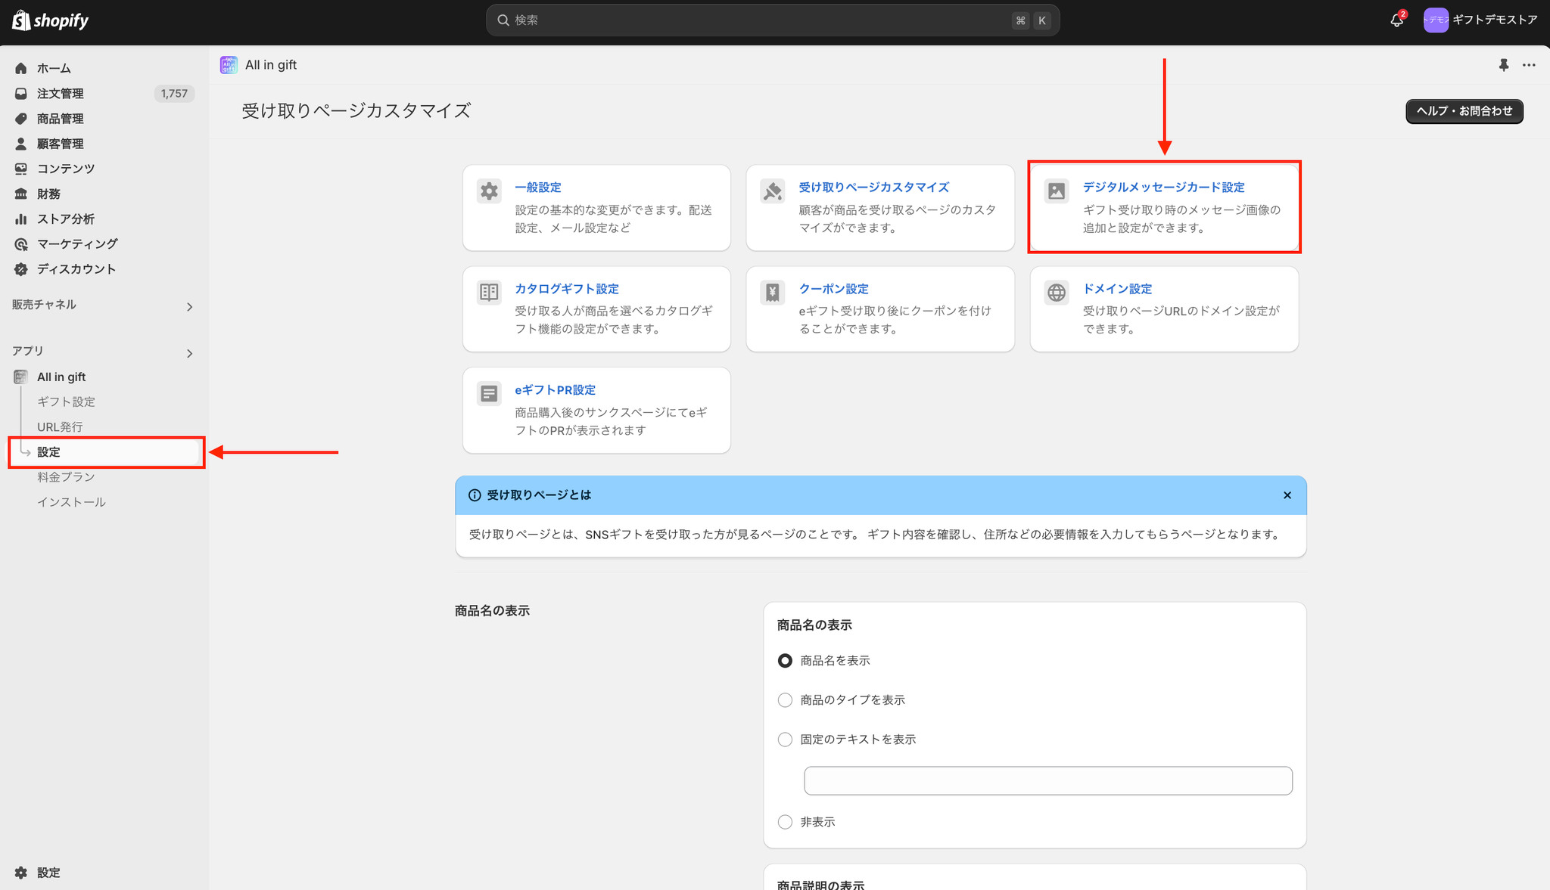The width and height of the screenshot is (1550, 890).
Task: Click the globe icon for ドメイン設定
Action: click(1057, 293)
